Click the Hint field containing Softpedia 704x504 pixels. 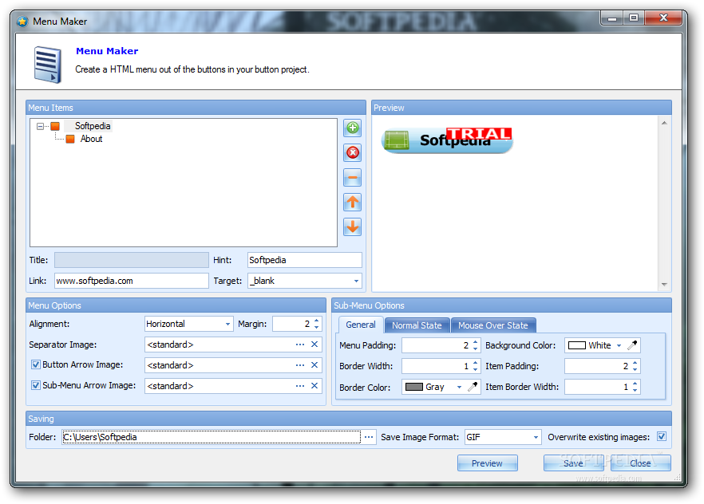[305, 260]
